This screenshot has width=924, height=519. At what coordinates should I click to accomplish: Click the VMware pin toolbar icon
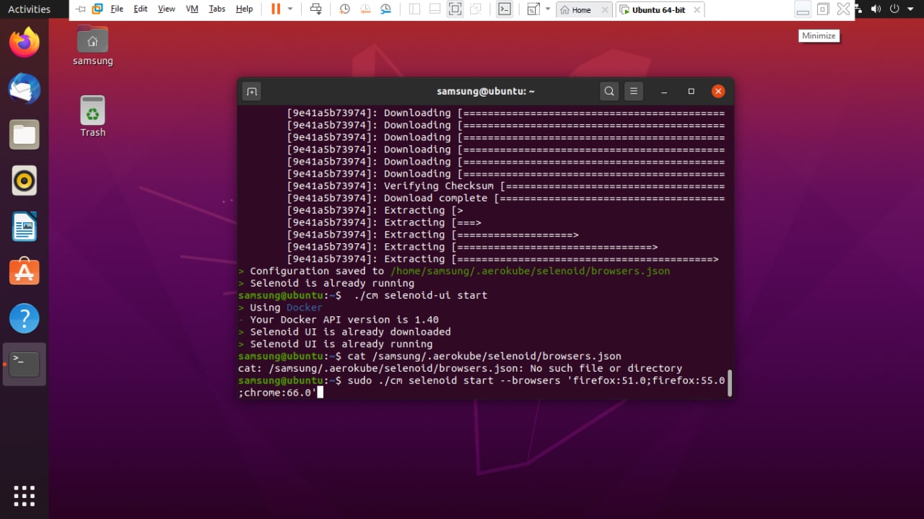click(80, 9)
